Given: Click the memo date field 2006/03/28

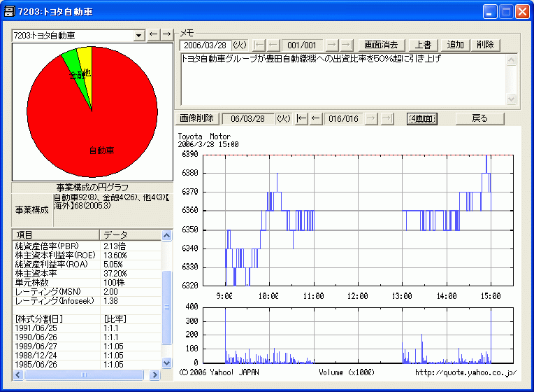Looking at the screenshot, I should point(205,45).
